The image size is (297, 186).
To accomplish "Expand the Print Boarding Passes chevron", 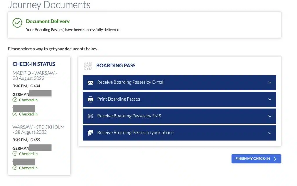I will [x=270, y=99].
